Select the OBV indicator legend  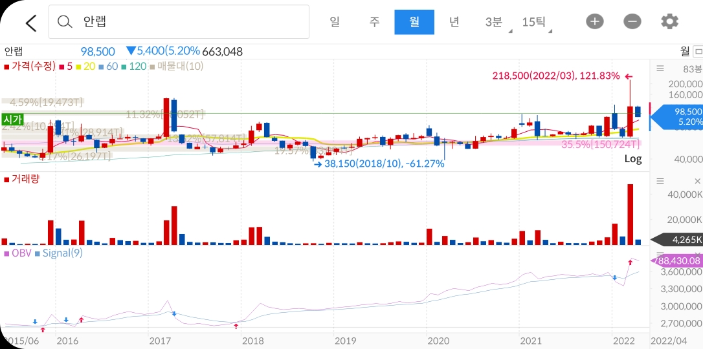point(17,253)
